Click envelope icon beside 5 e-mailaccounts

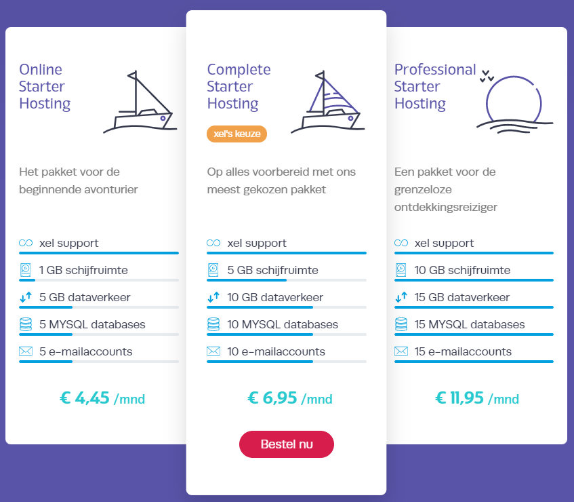[26, 351]
